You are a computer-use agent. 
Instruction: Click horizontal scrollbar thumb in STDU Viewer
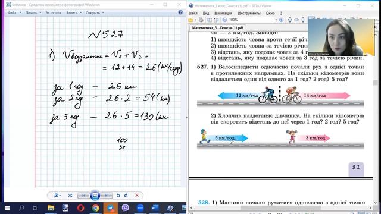pyautogui.click(x=280, y=207)
